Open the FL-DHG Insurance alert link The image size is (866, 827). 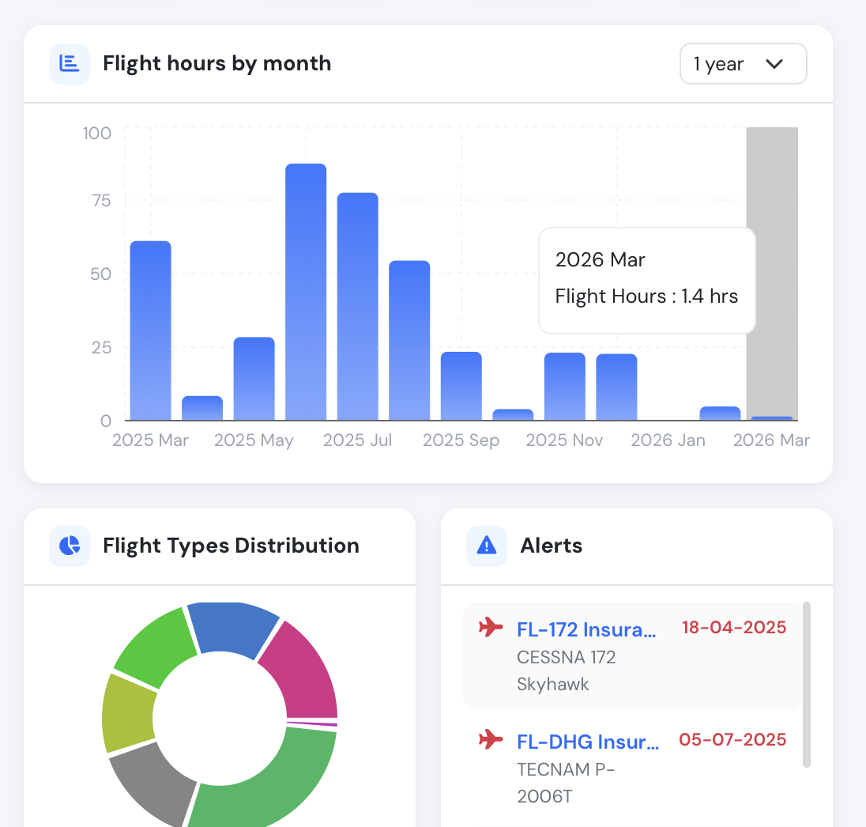pos(588,742)
